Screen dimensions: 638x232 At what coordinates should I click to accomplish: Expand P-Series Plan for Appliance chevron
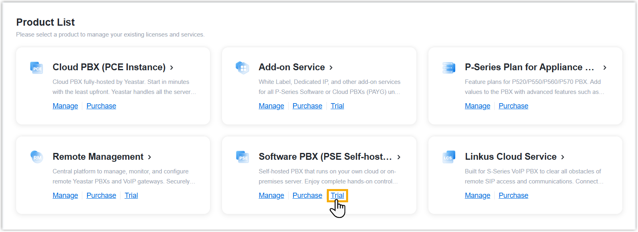[x=605, y=67]
